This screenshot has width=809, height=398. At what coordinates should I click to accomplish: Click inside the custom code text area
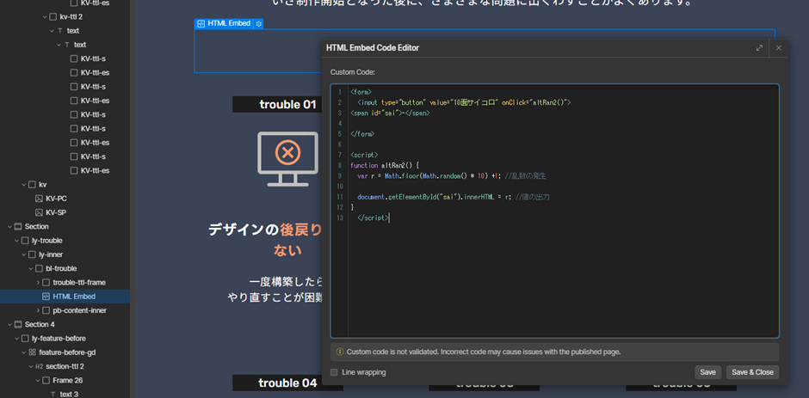tap(559, 275)
